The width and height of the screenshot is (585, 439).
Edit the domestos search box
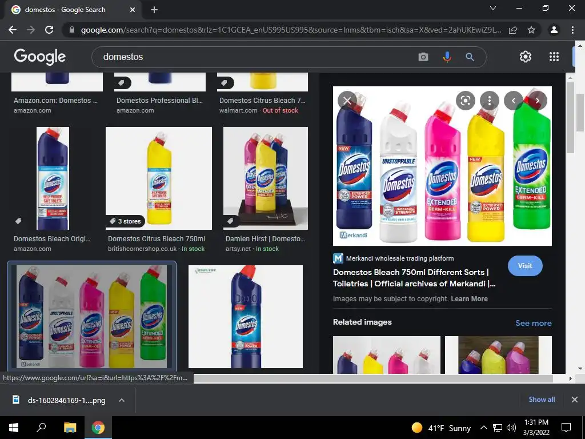click(x=258, y=57)
